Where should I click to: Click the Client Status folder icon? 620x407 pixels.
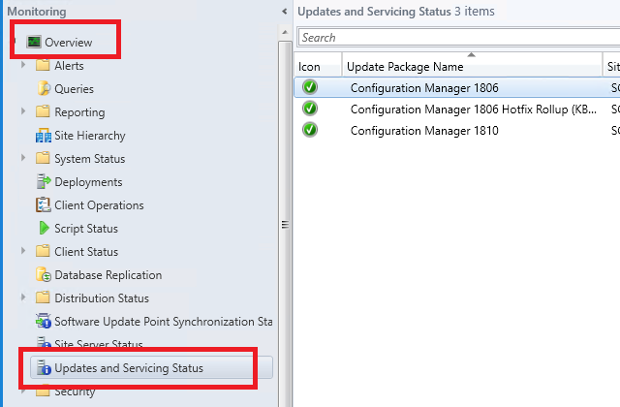43,251
